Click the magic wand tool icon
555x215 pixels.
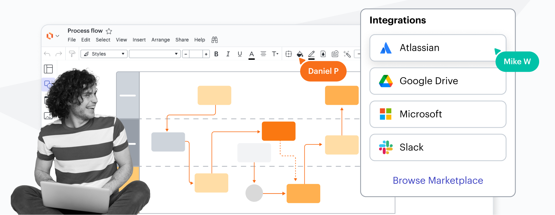coord(347,54)
